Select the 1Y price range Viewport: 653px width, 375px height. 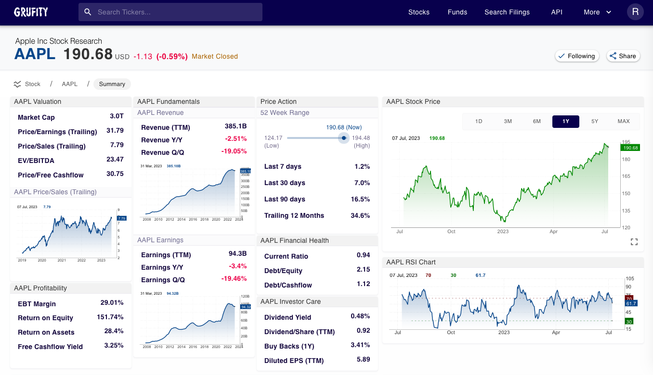click(566, 121)
